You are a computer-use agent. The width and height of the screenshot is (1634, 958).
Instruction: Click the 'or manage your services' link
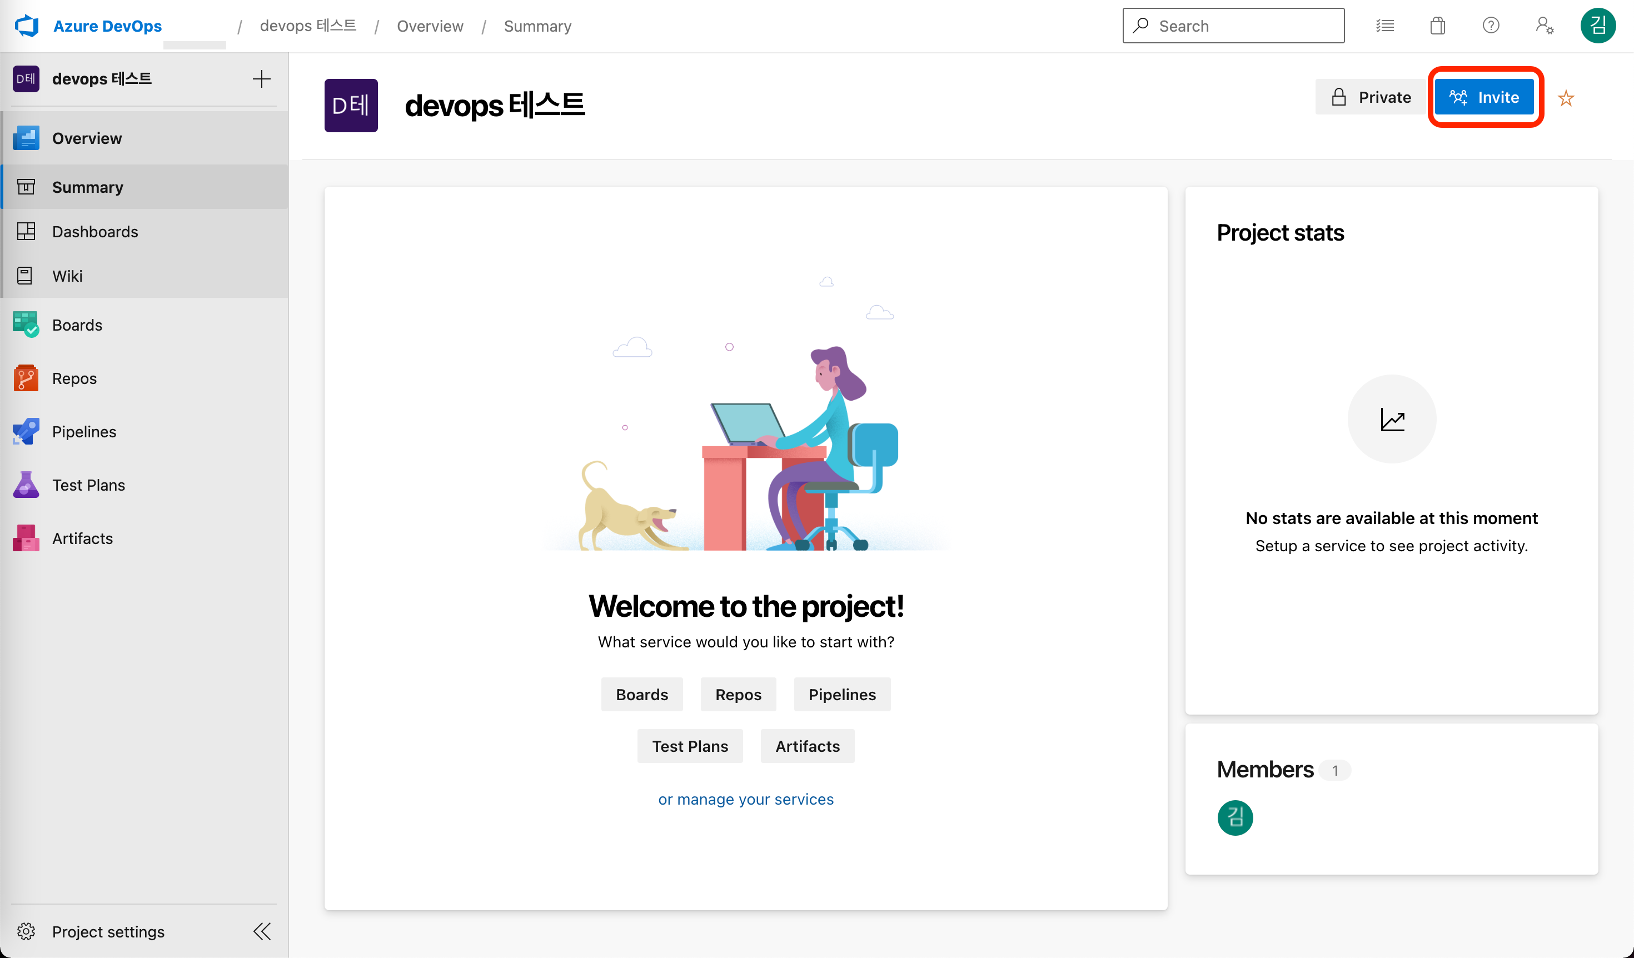[746, 799]
